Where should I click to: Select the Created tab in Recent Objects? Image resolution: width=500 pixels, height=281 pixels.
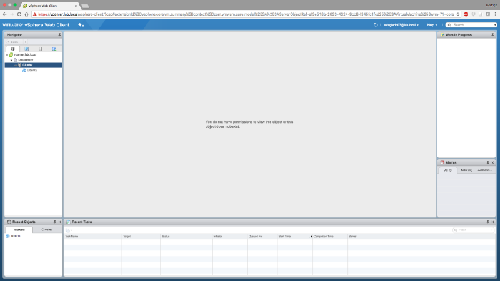pos(47,230)
